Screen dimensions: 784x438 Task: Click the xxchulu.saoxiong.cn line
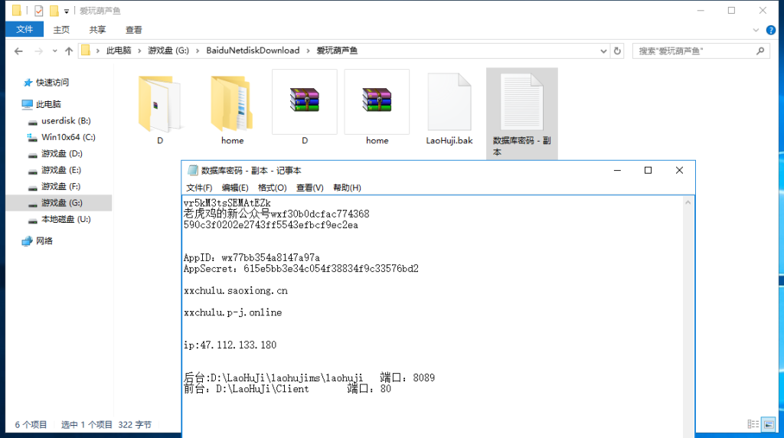coord(236,291)
